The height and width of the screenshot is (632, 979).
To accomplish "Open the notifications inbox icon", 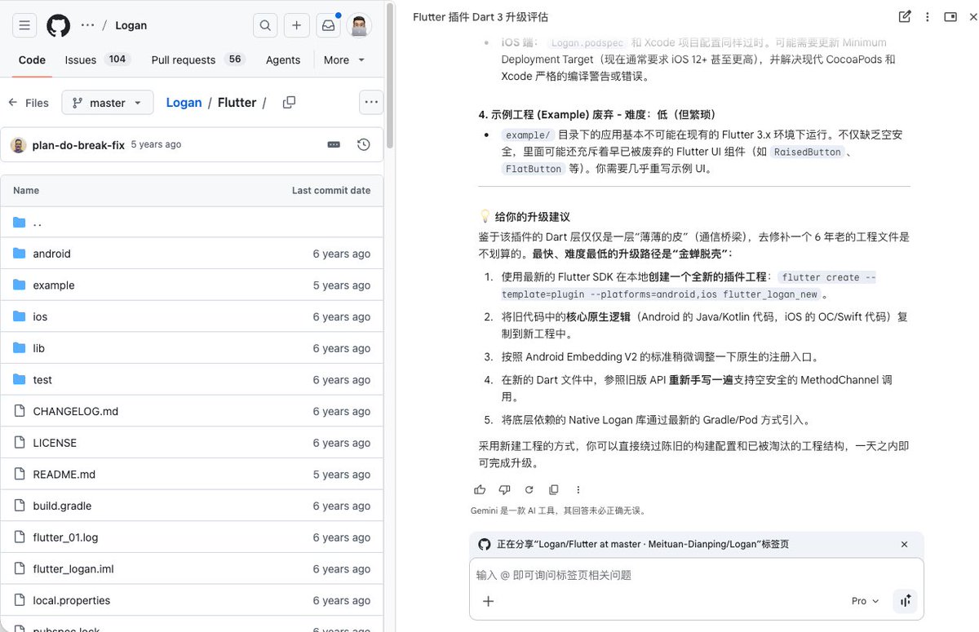I will click(328, 25).
